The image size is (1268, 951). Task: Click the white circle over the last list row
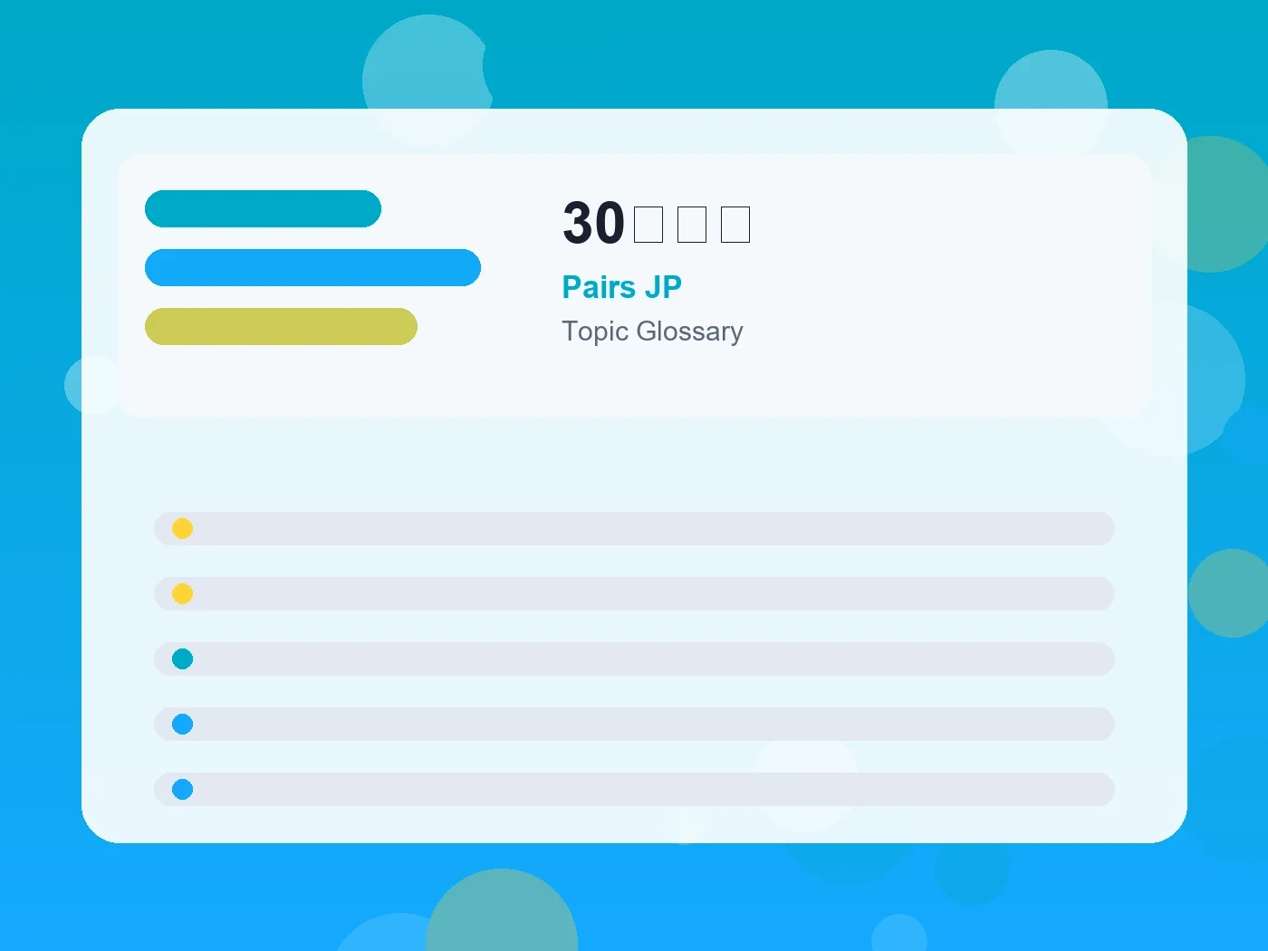coord(806,780)
